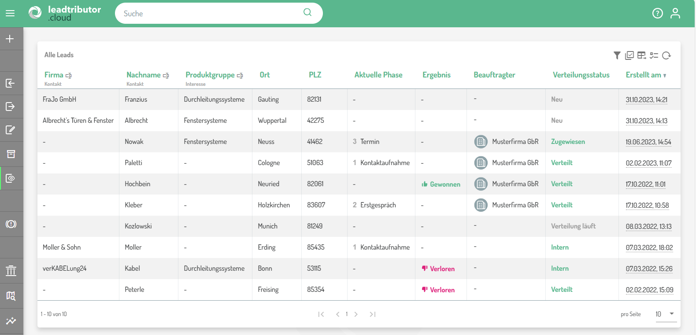Open the help question mark icon
Screen dimensions: 696x335
(657, 13)
